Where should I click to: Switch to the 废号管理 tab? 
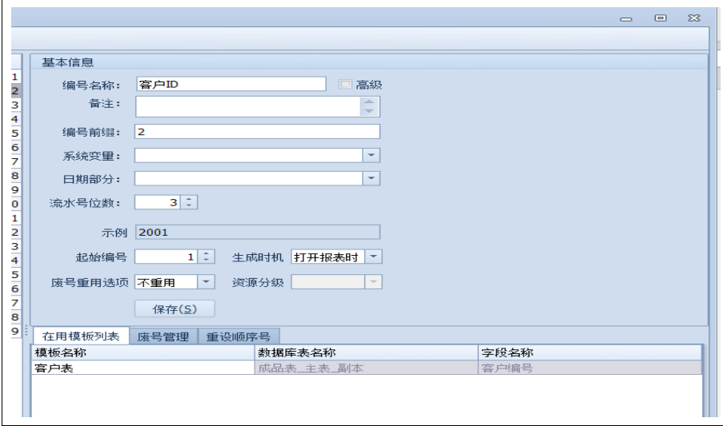(x=163, y=336)
